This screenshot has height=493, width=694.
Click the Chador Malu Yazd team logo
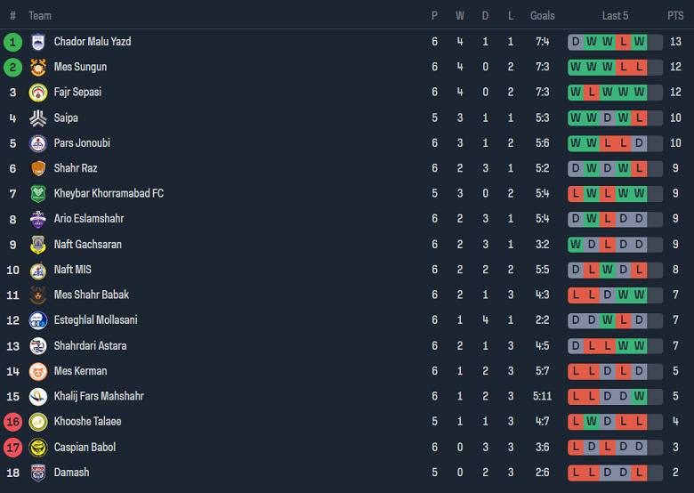click(x=37, y=42)
